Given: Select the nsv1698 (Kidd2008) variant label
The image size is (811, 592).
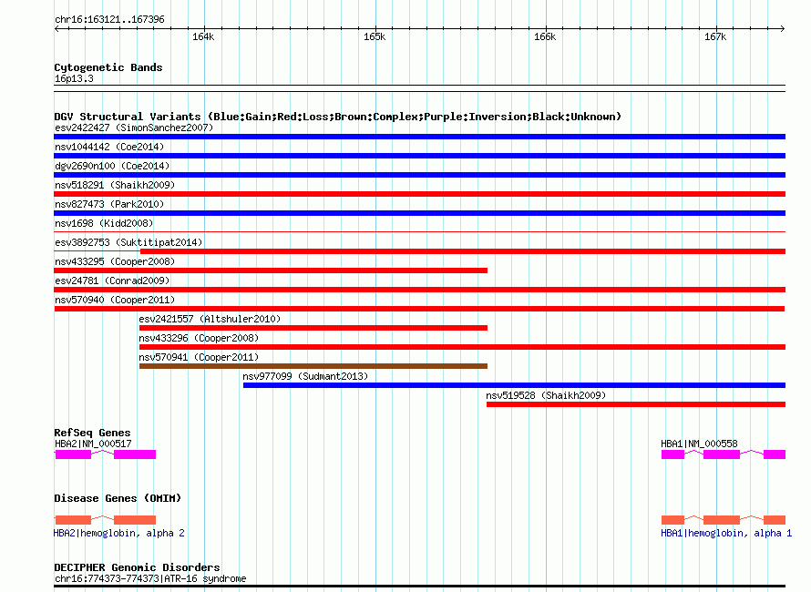Looking at the screenshot, I should click(x=104, y=223).
